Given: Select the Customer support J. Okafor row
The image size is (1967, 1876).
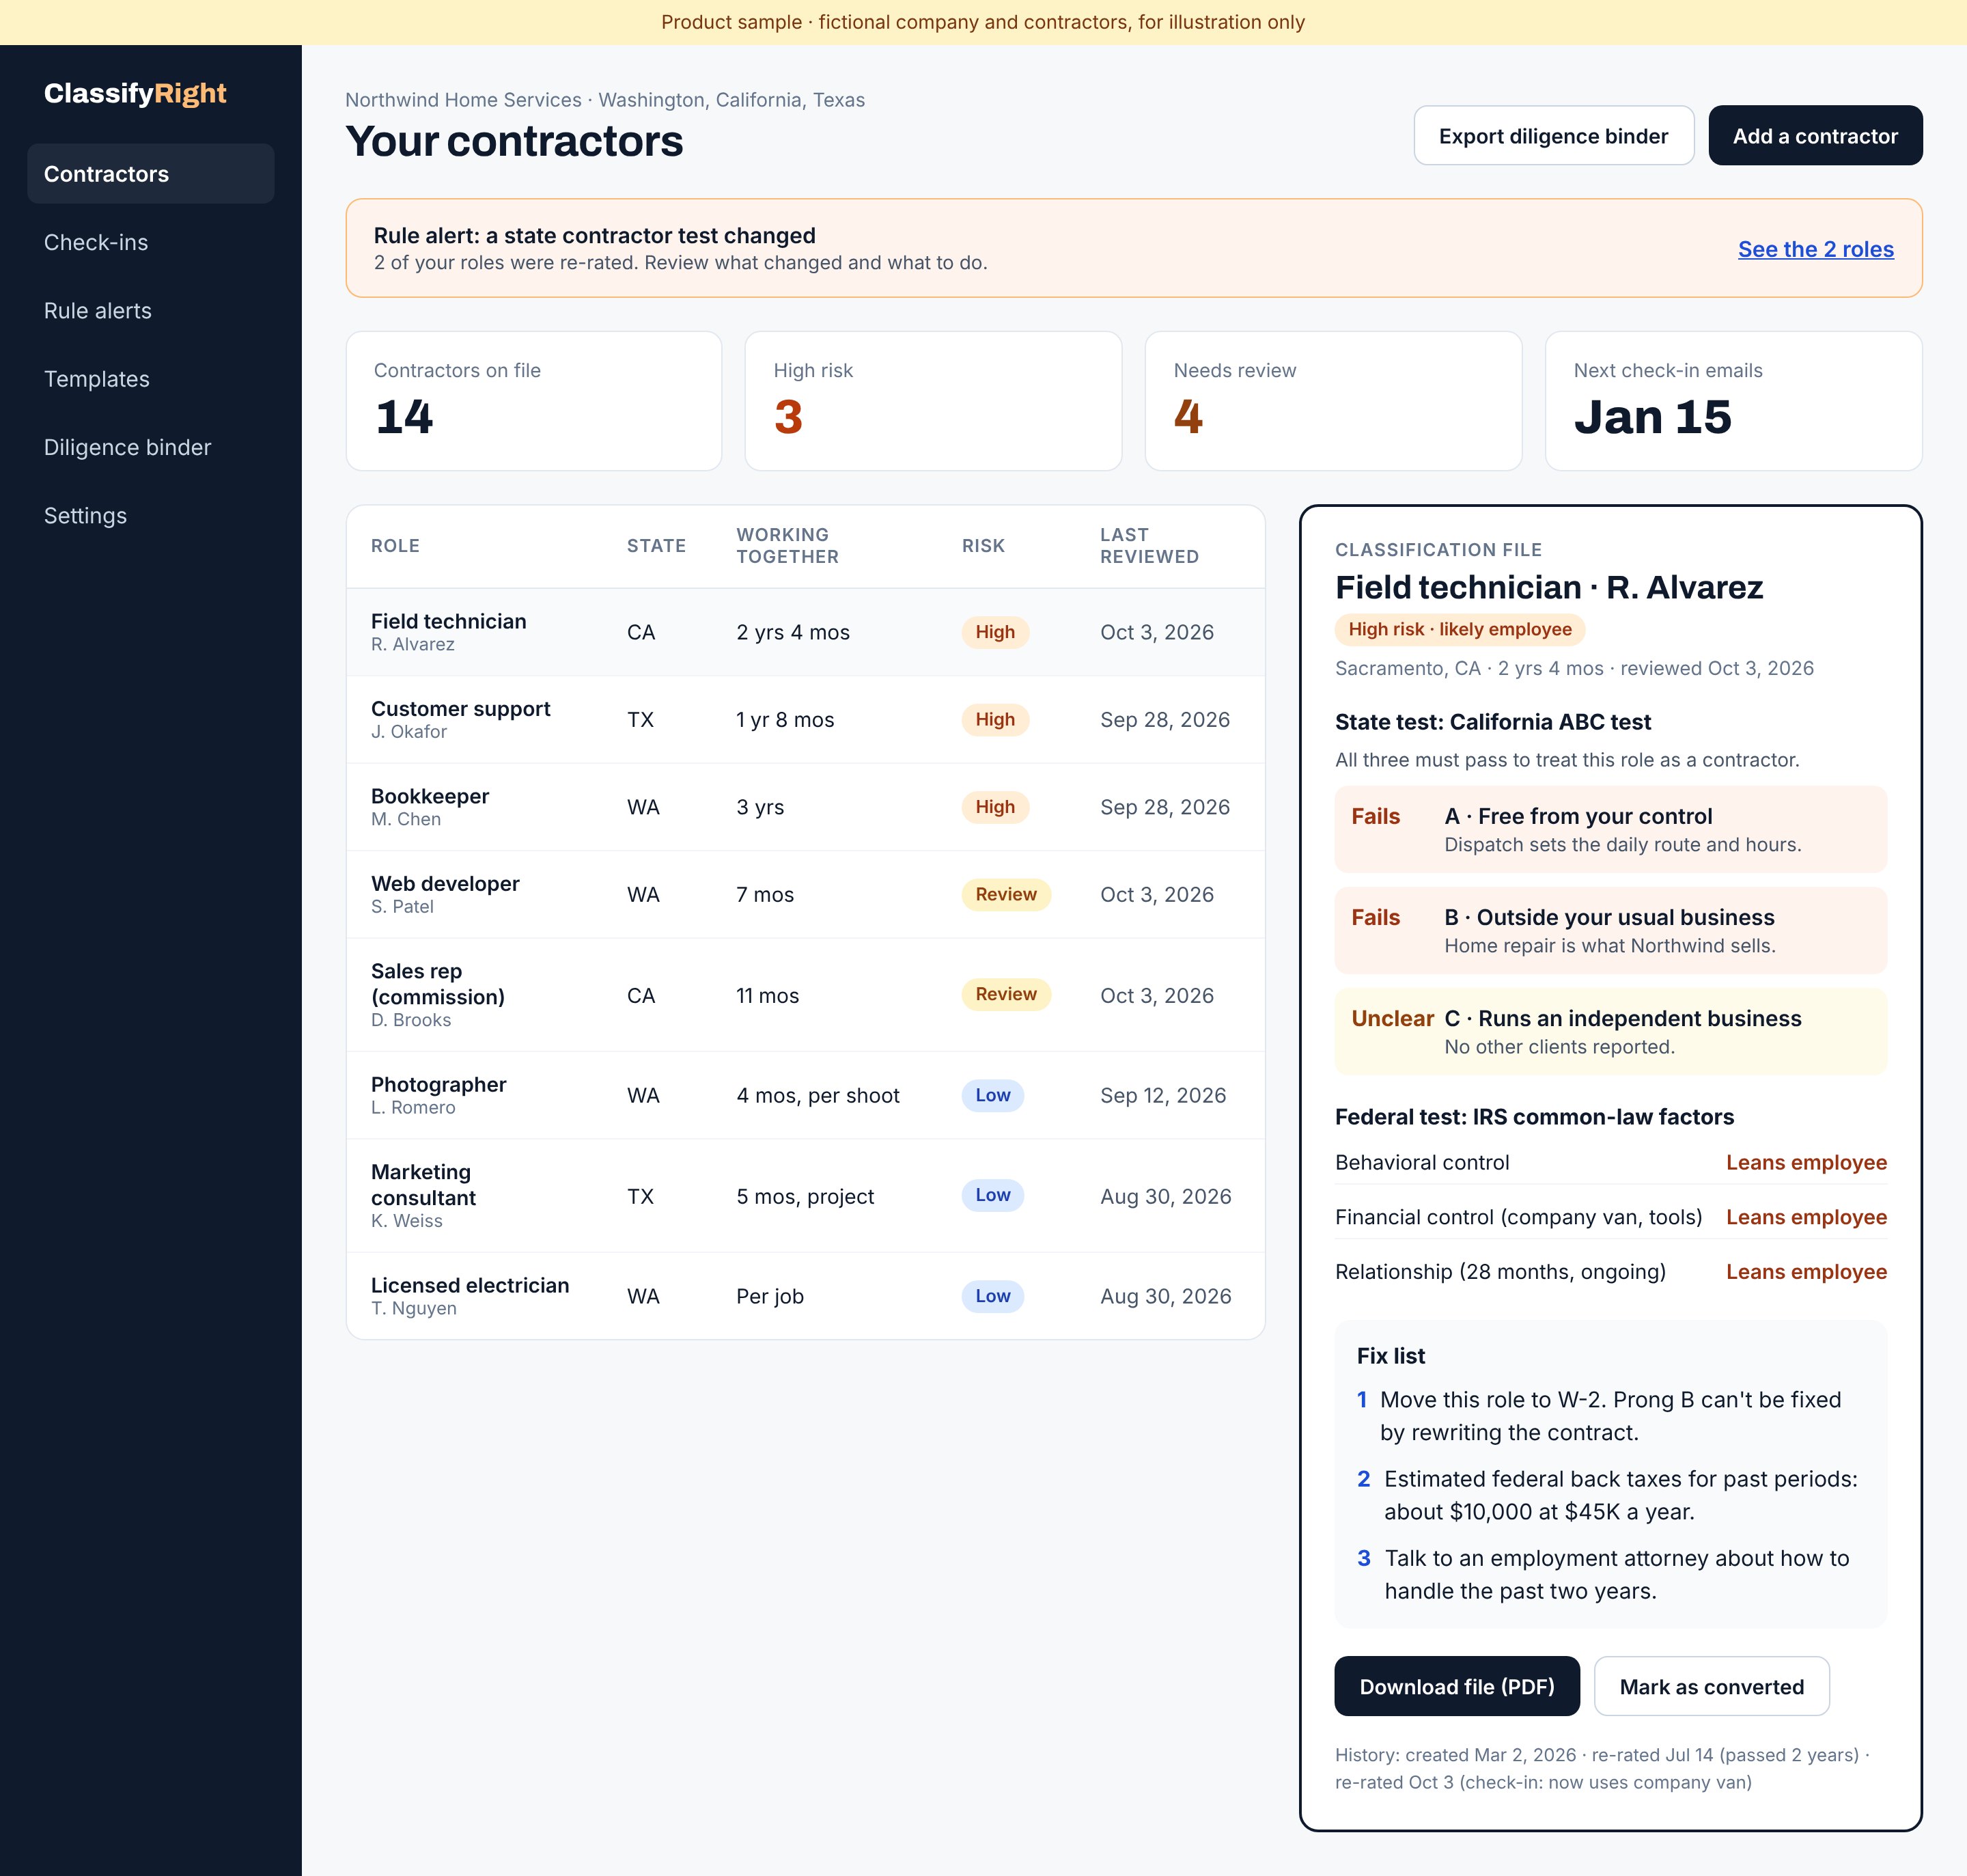Looking at the screenshot, I should coord(806,720).
